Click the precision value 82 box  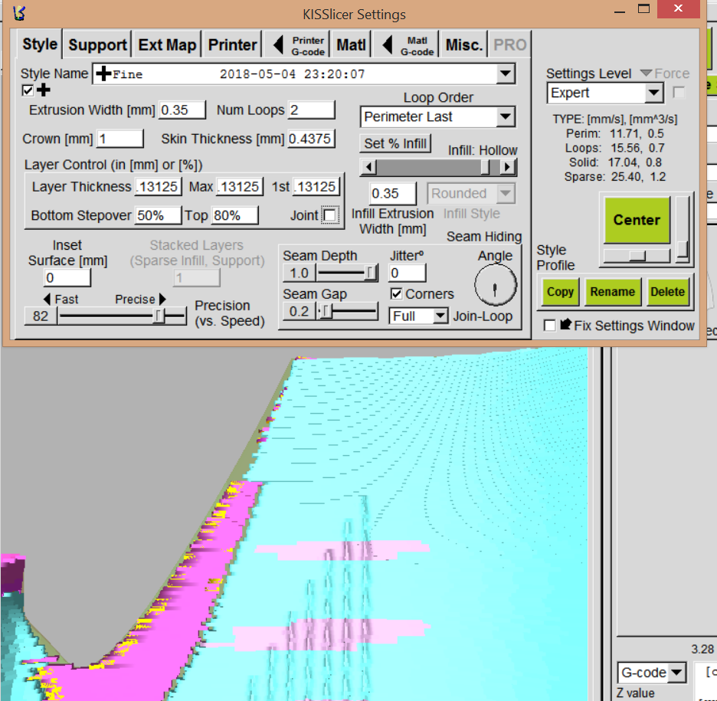pyautogui.click(x=41, y=316)
